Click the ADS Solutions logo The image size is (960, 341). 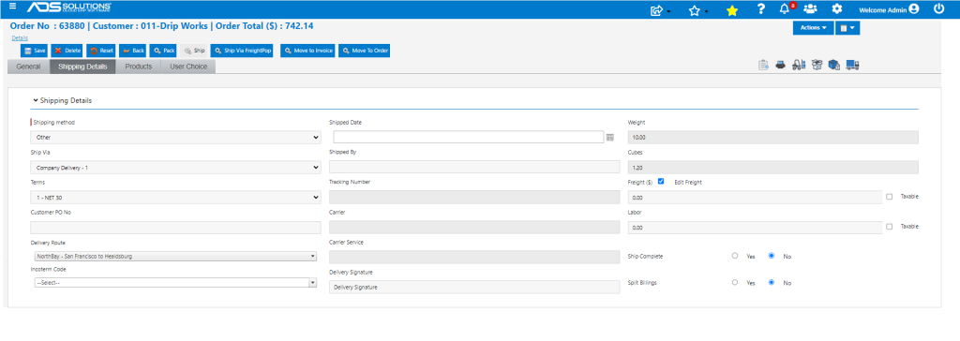pos(68,7)
